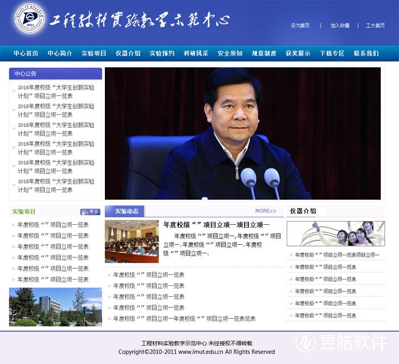
Task: Open 工大首页 link in header
Action: pyautogui.click(x=375, y=26)
